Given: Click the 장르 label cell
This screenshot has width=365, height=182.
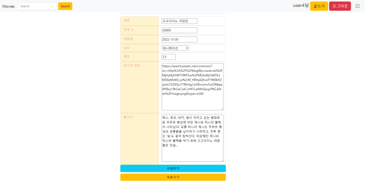Looking at the screenshot, I should (x=140, y=48).
